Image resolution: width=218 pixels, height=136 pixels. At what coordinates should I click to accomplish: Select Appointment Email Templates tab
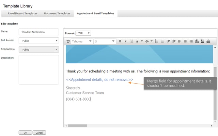(x=96, y=13)
